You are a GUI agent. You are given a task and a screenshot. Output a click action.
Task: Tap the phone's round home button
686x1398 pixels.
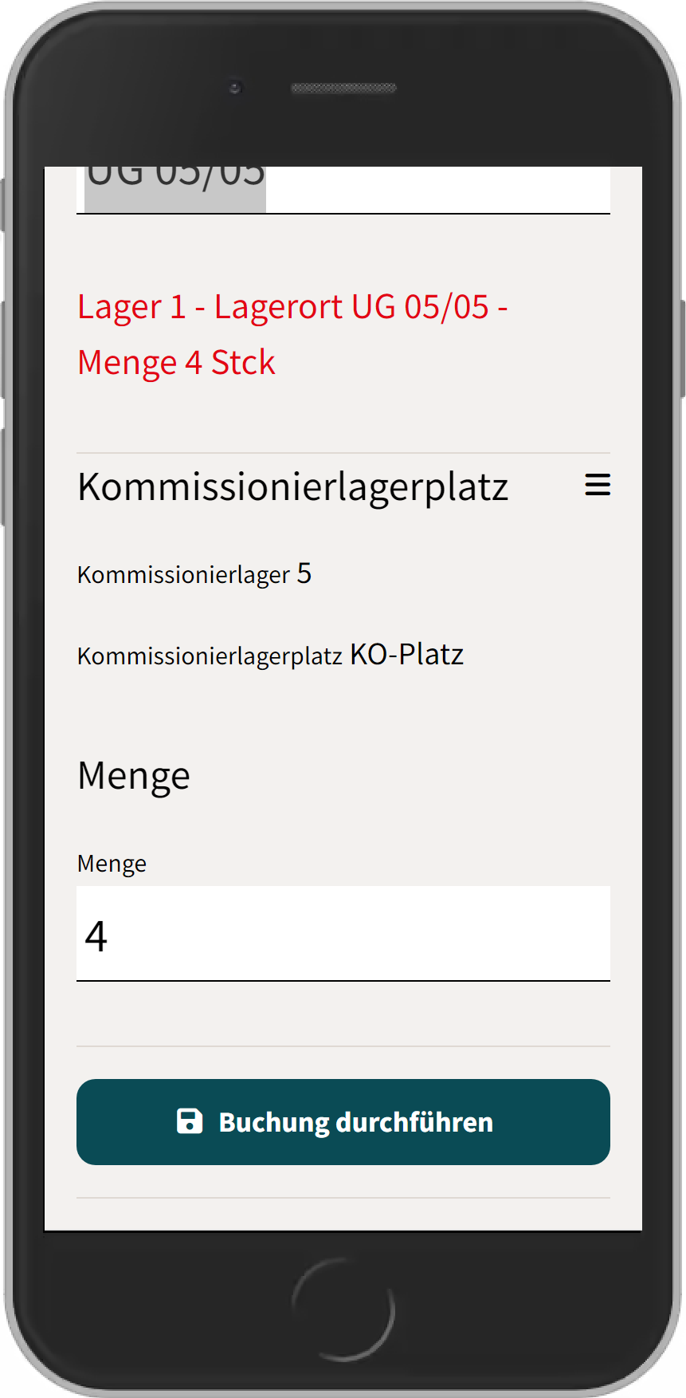343,1309
